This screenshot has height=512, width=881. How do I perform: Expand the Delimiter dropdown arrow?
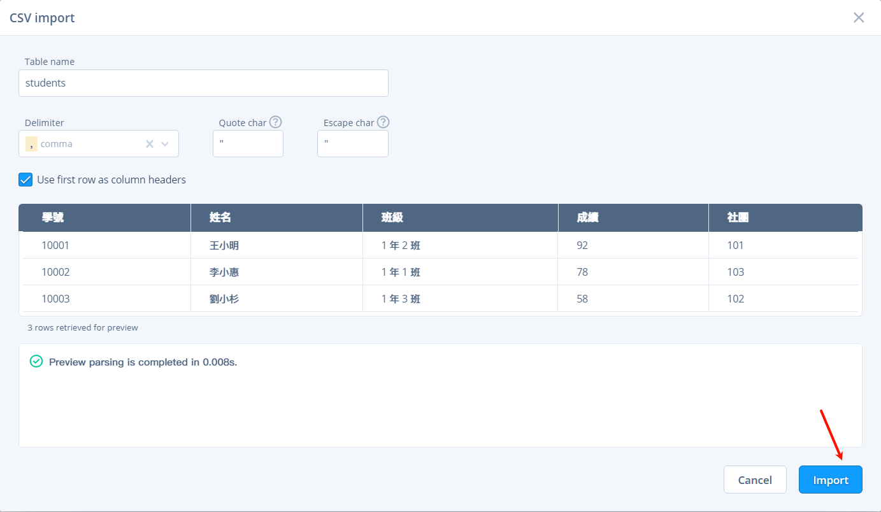pyautogui.click(x=166, y=144)
